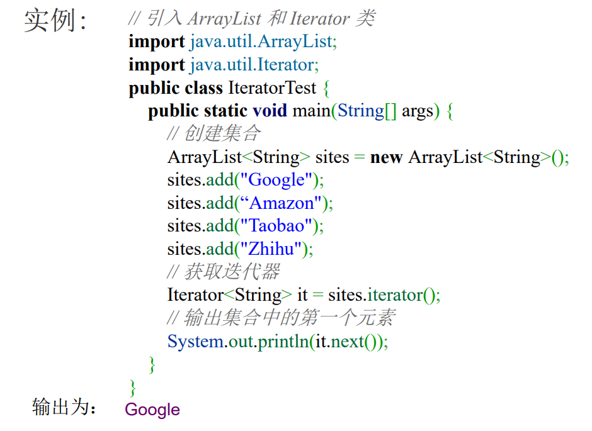This screenshot has height=431, width=592.
Task: Click the 创建集合 comment
Action: tap(213, 133)
